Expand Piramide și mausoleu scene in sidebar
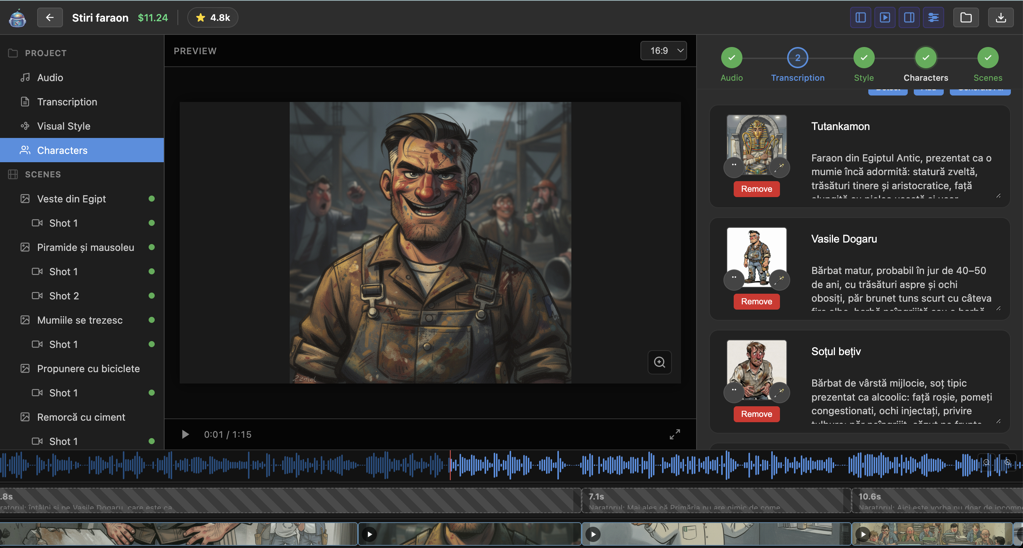The width and height of the screenshot is (1023, 548). point(85,247)
